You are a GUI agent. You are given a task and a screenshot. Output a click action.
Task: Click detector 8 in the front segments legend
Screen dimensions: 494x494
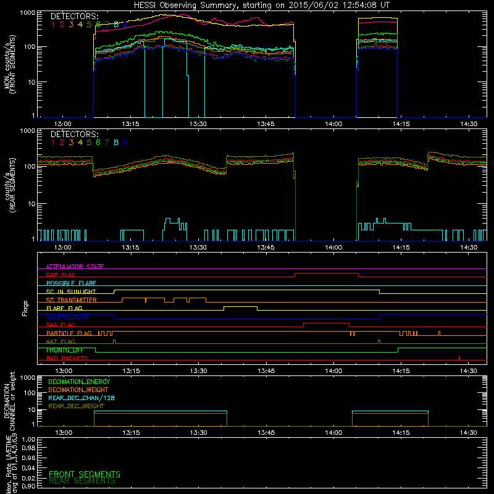116,25
